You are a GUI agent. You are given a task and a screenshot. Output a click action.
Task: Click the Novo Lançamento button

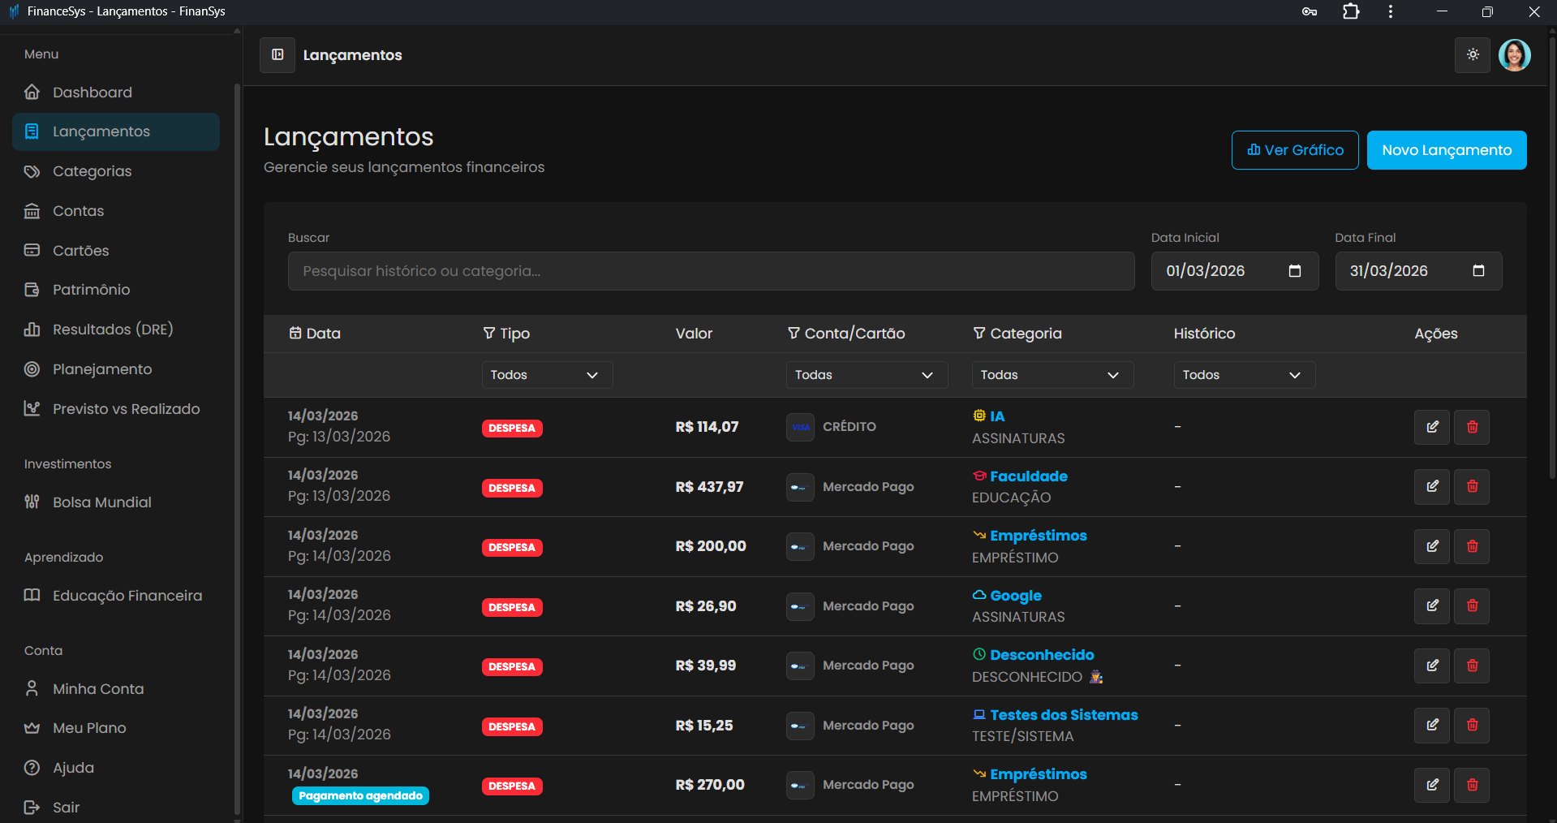(x=1446, y=150)
